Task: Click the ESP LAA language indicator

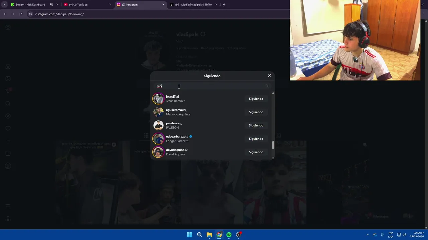Action: (x=391, y=235)
